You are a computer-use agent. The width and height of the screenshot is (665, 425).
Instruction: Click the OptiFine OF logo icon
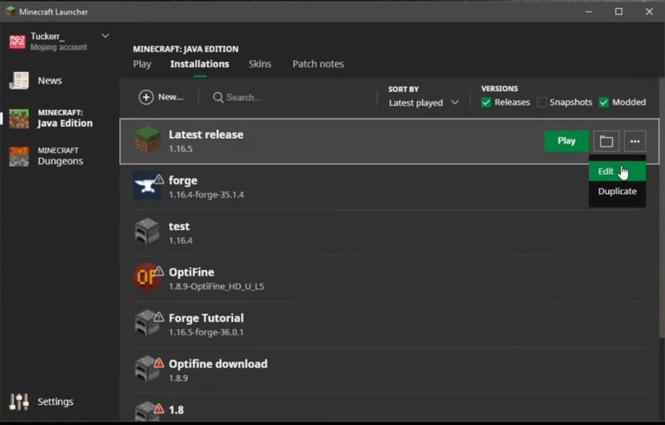[x=145, y=277]
